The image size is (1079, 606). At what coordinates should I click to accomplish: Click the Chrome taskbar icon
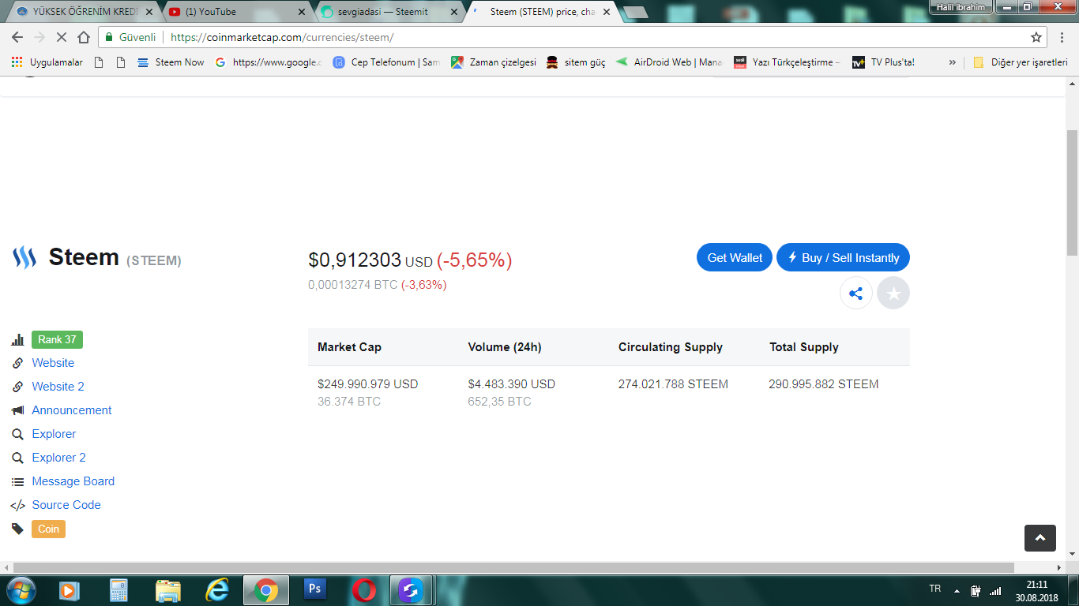(x=265, y=589)
